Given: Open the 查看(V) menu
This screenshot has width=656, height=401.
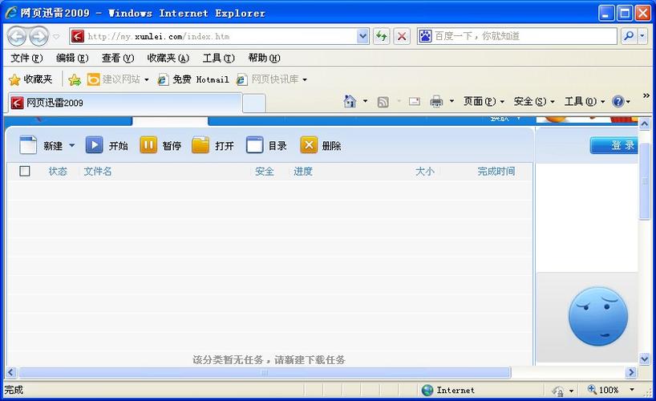Looking at the screenshot, I should click(x=117, y=58).
